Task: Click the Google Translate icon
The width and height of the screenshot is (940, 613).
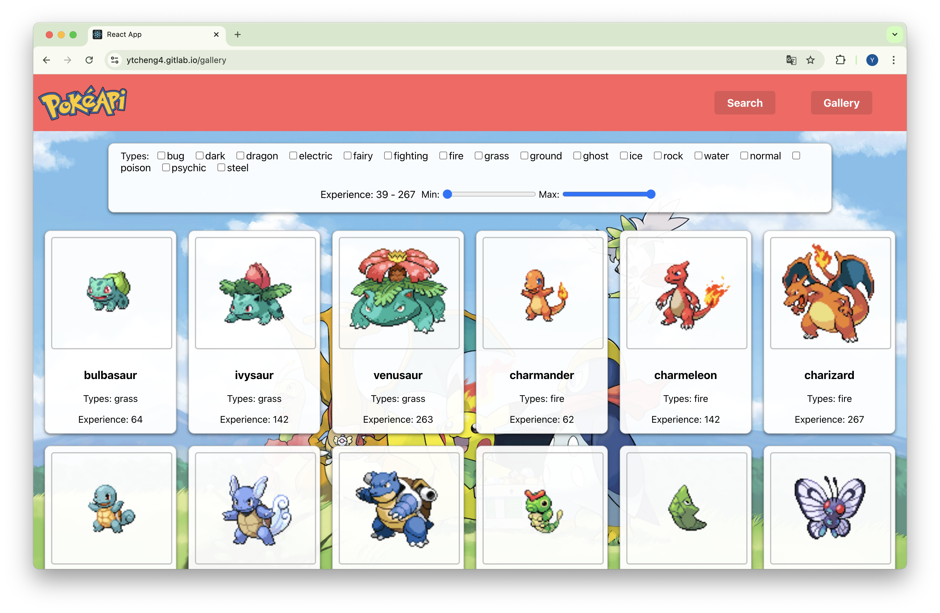Action: [791, 60]
